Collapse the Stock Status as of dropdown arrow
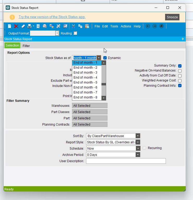193x200 pixels. pos(99,58)
